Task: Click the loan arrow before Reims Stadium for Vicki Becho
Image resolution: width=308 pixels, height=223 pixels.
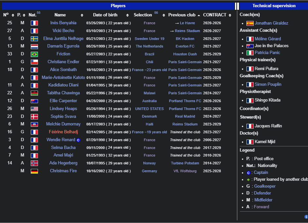Action: tap(172, 31)
